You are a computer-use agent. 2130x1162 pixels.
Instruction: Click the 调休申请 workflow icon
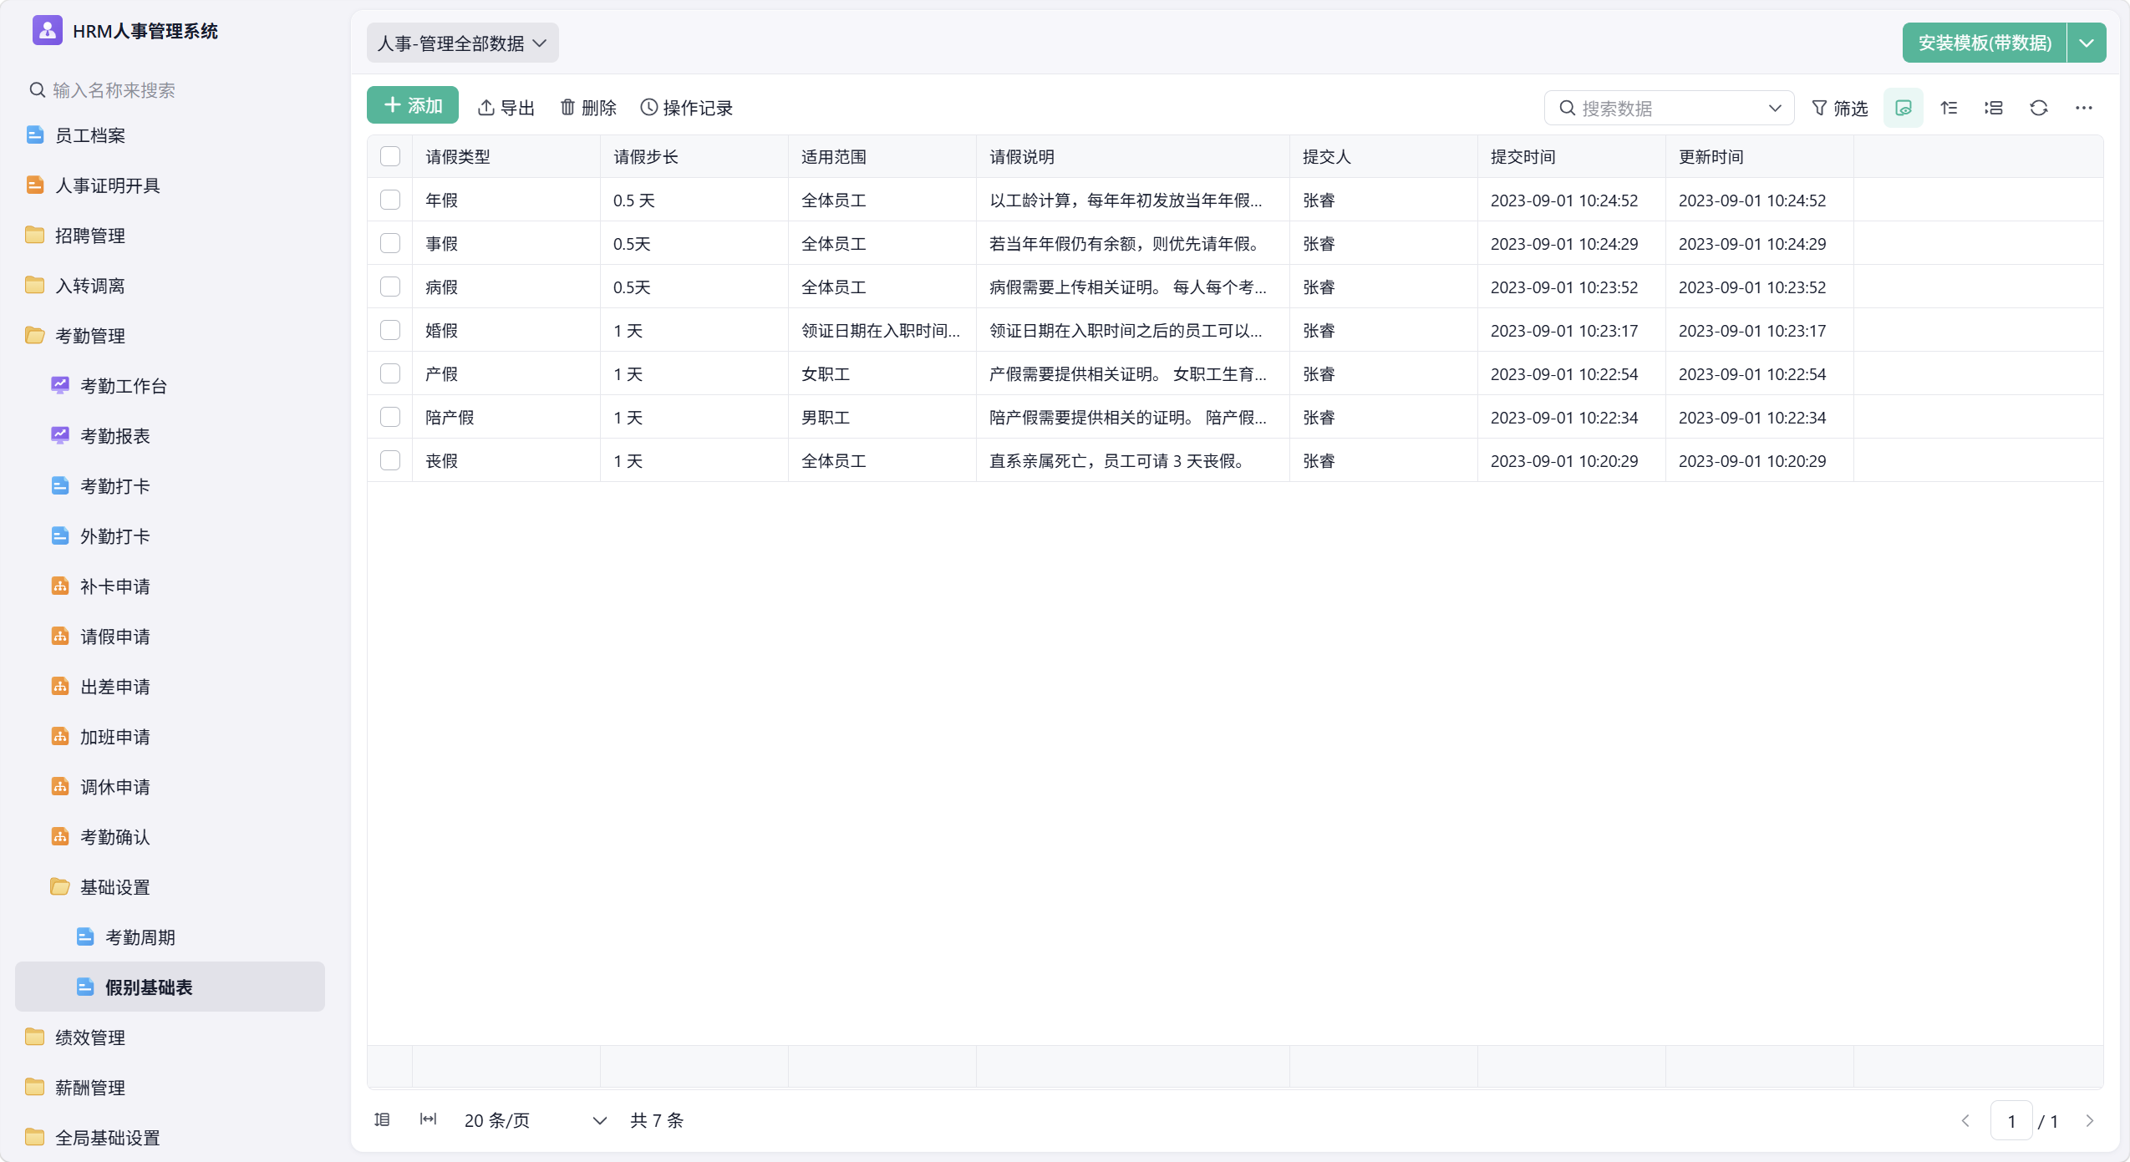[60, 786]
